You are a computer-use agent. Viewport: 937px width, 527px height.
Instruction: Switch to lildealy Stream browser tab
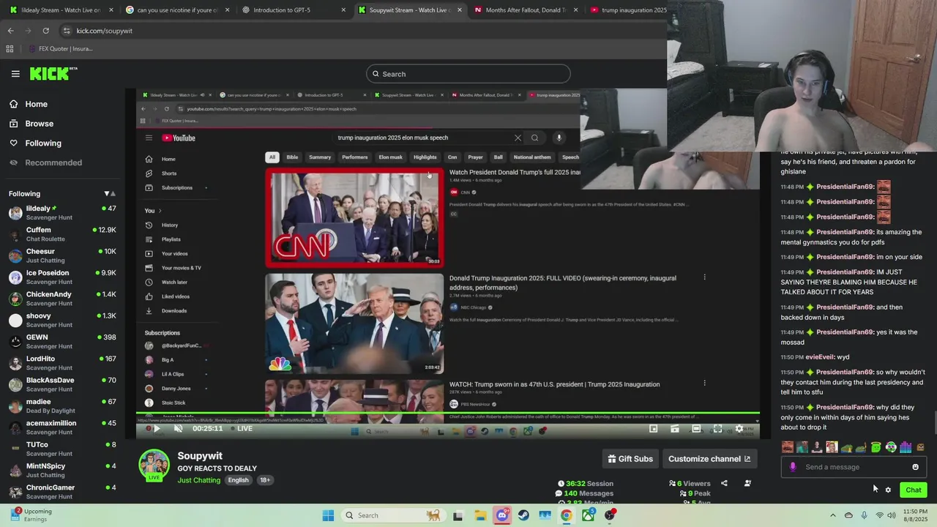tap(61, 10)
